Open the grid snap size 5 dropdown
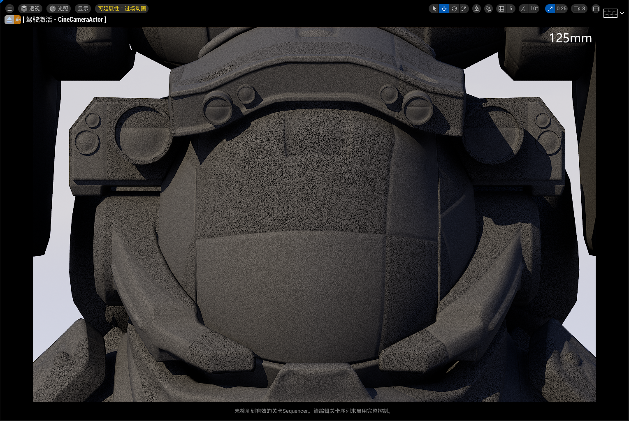This screenshot has height=421, width=629. tap(511, 9)
